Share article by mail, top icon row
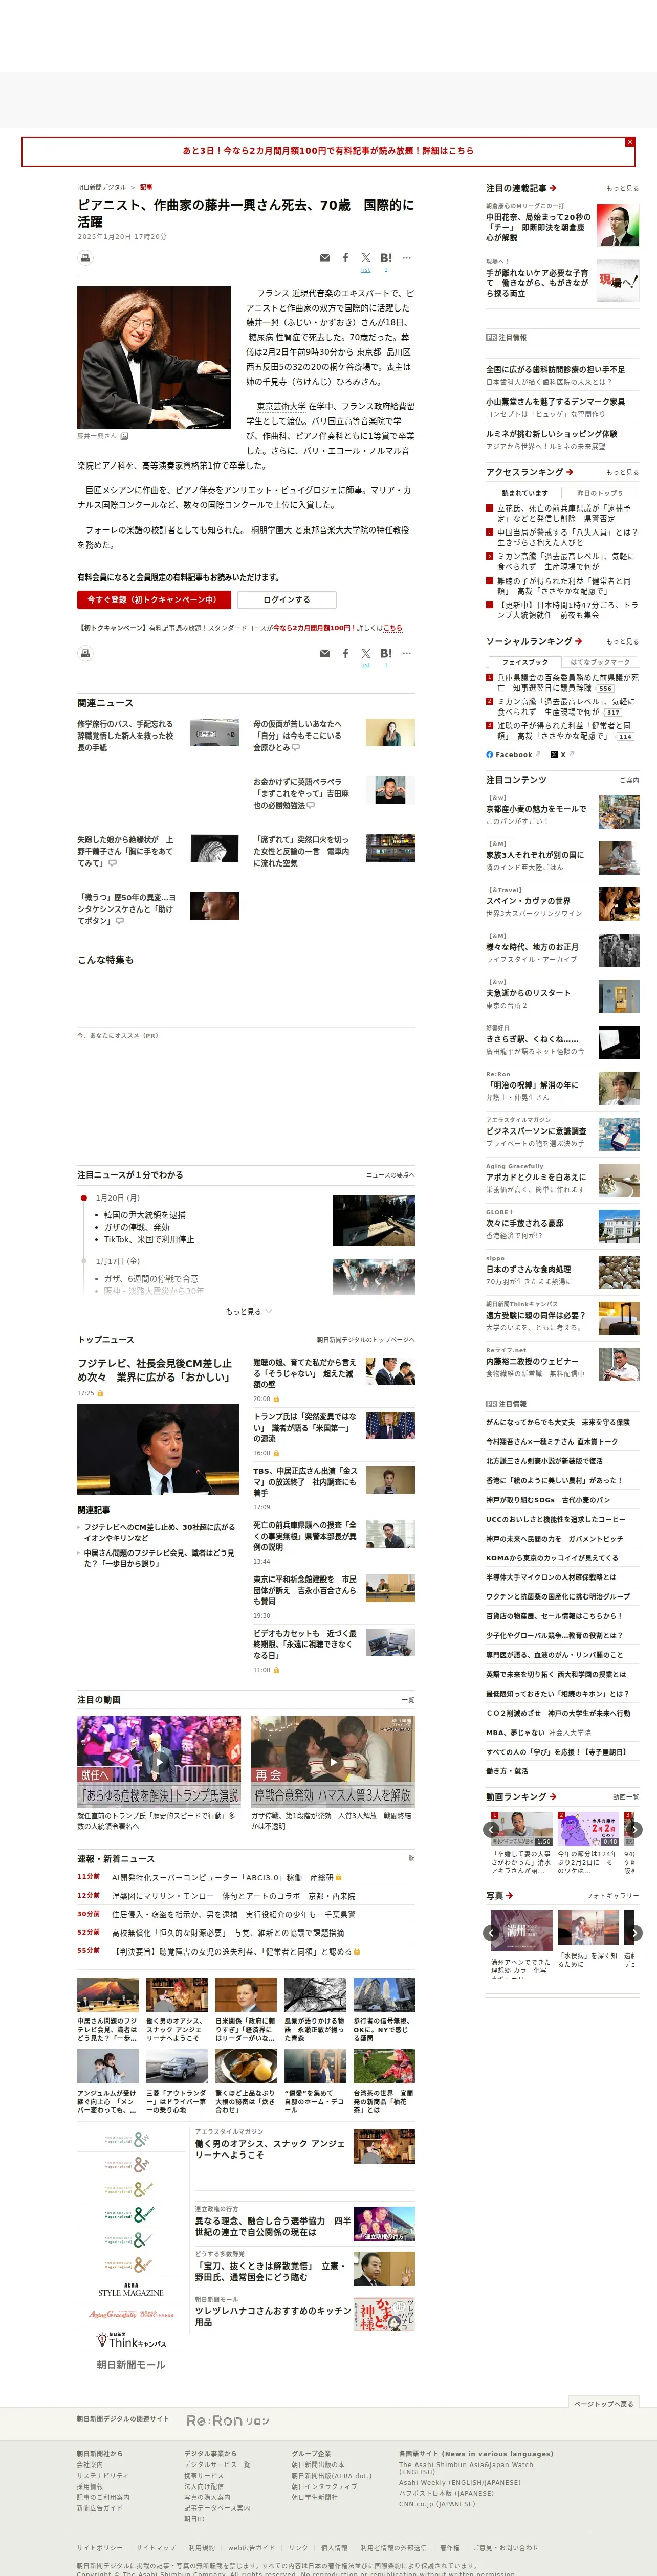 click(x=324, y=258)
